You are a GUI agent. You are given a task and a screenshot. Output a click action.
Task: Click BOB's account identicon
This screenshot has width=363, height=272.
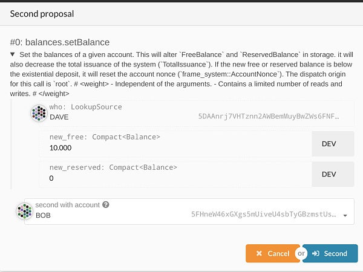[24, 211]
